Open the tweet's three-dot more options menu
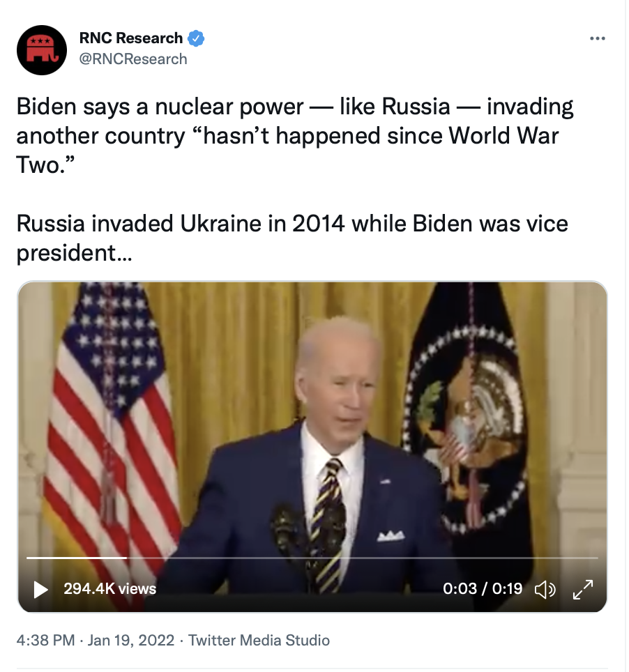Screen dimensions: 629x672 coord(598,38)
